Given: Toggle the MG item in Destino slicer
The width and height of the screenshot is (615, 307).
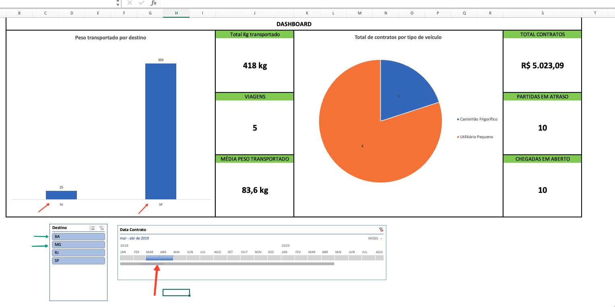Looking at the screenshot, I should [78, 245].
